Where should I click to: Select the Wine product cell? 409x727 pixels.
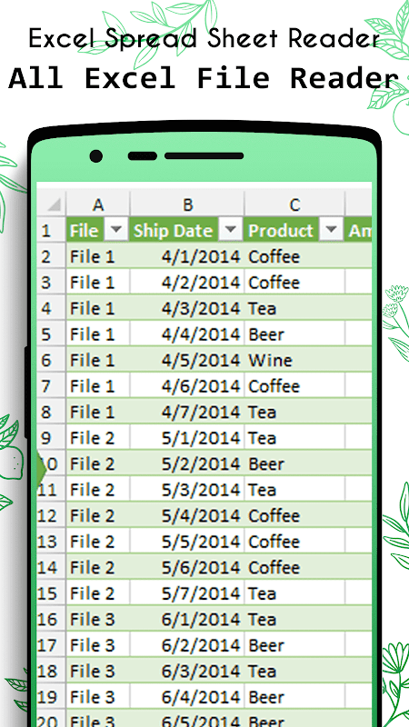[294, 360]
